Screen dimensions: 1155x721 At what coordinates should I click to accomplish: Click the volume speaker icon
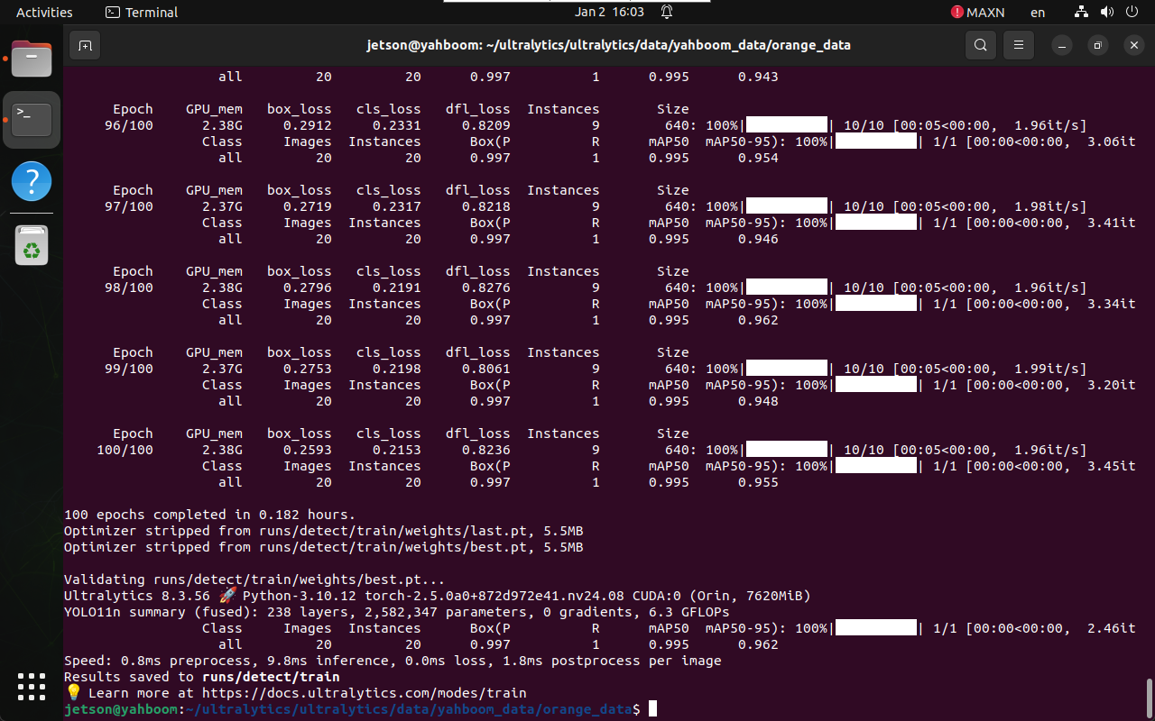(1107, 13)
